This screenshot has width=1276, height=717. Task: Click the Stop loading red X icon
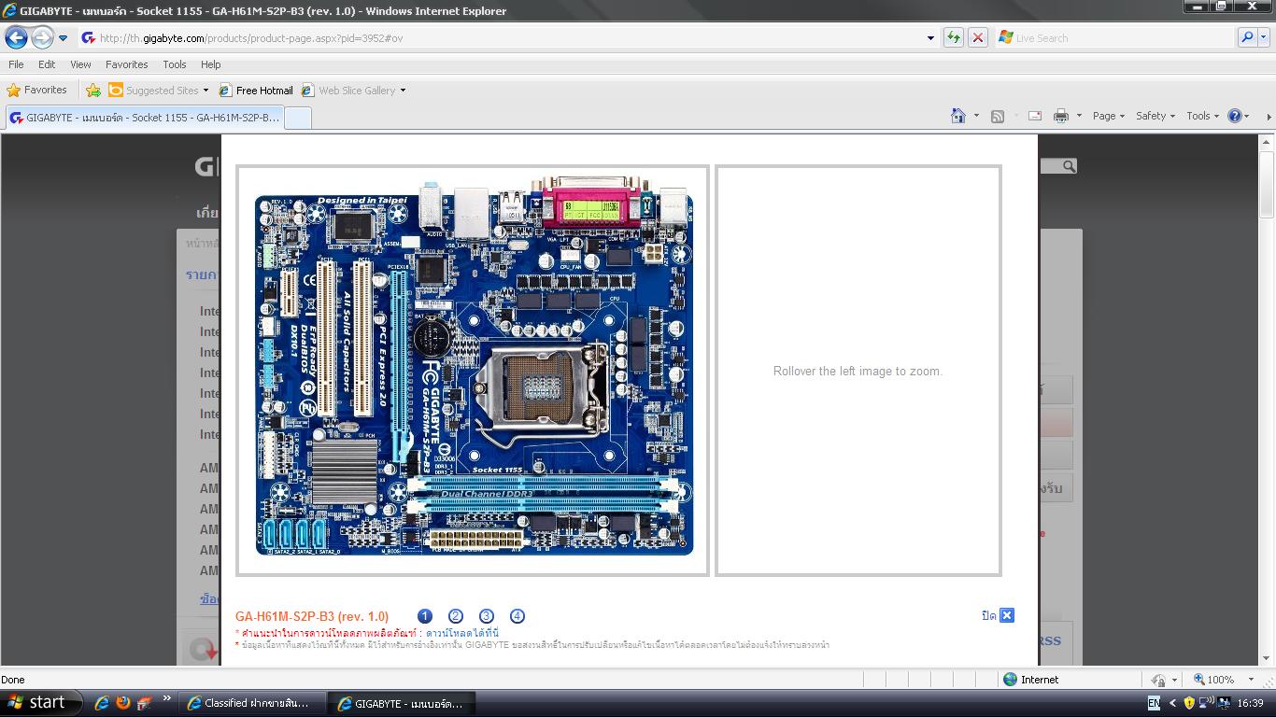tap(978, 37)
